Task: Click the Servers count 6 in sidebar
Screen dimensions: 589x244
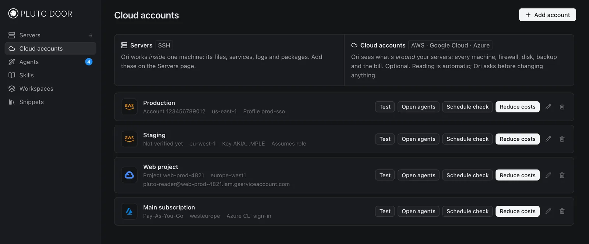Action: pyautogui.click(x=91, y=35)
